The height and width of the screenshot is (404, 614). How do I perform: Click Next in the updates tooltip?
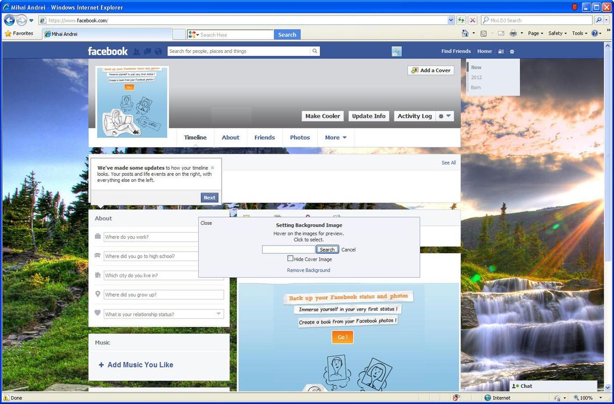209,198
